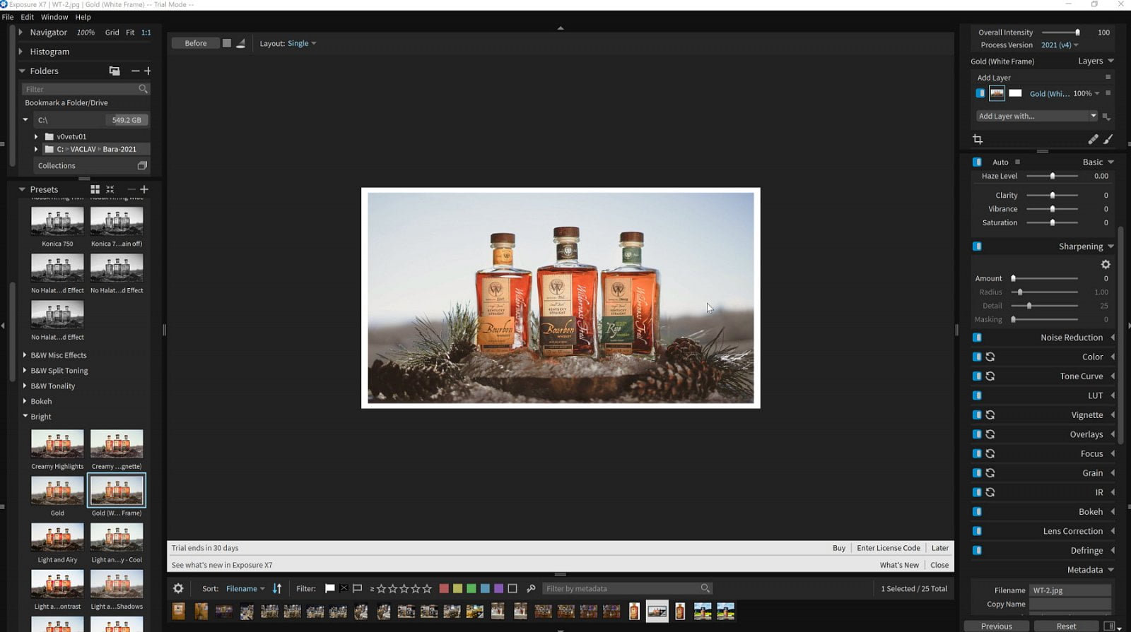Open the metadata filter key icon
Viewport: 1131px width, 632px height.
pyautogui.click(x=531, y=588)
